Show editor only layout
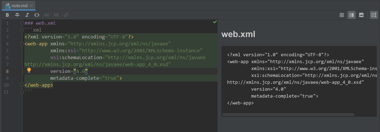This screenshot has height=132, width=380. pos(342,15)
